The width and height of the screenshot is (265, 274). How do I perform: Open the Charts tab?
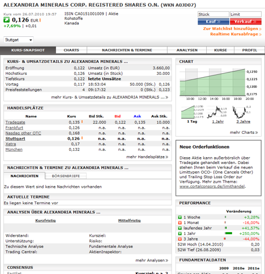click(x=71, y=50)
